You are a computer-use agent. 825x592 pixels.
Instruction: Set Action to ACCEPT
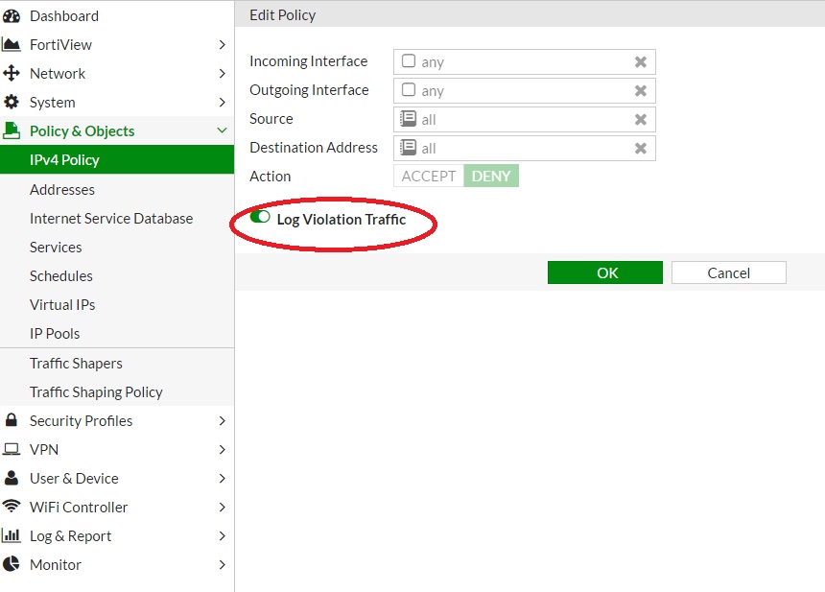428,176
